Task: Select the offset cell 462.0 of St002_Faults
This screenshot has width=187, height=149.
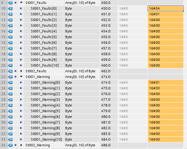Action: pyautogui.click(x=109, y=71)
